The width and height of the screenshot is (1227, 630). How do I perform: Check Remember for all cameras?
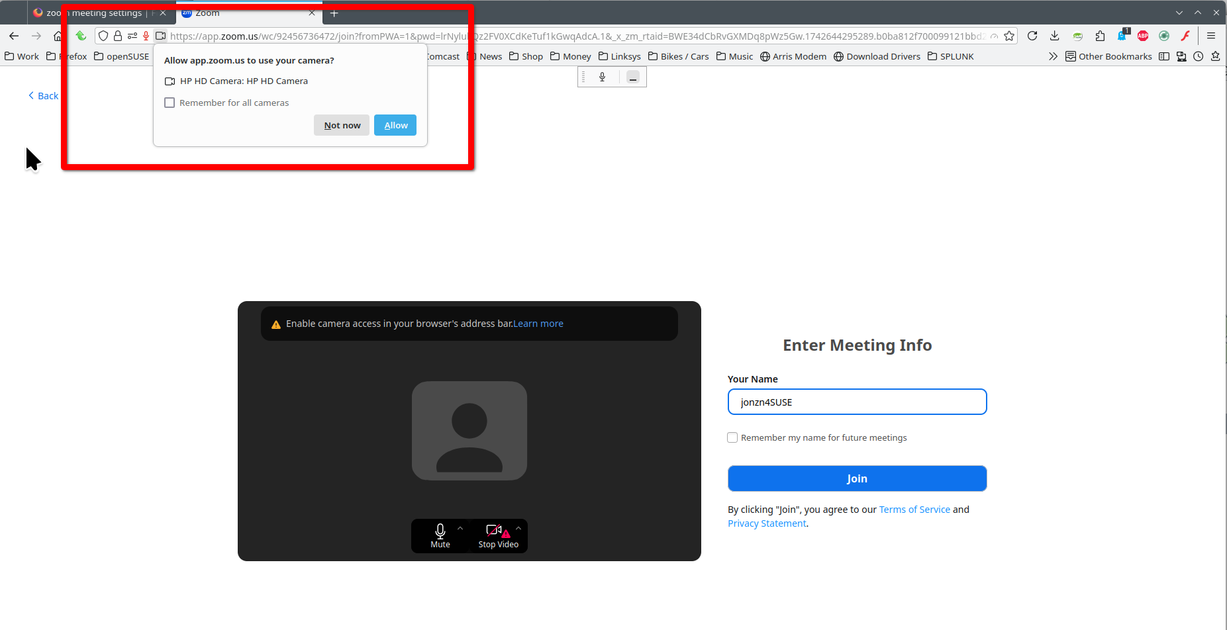coord(170,103)
